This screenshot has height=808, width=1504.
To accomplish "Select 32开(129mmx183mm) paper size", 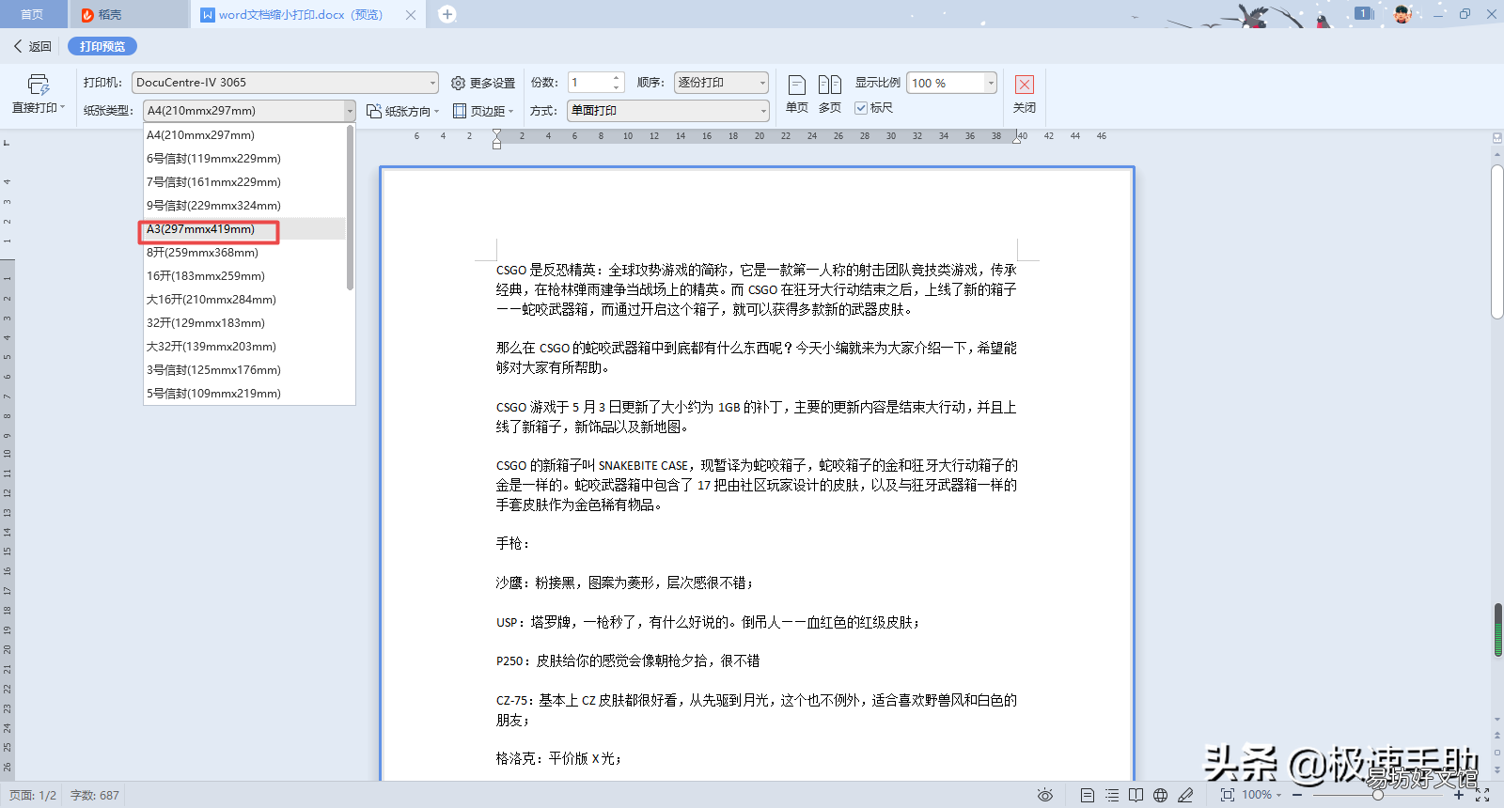I will tap(244, 323).
